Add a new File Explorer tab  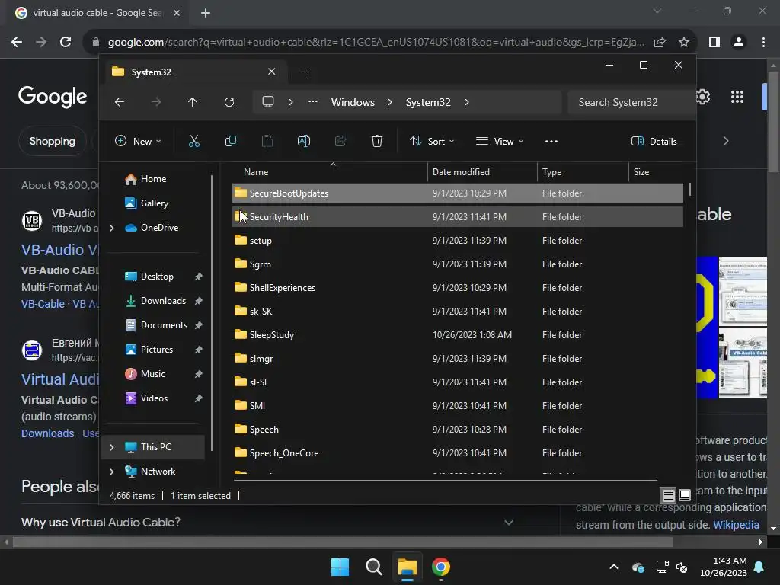[x=305, y=72]
